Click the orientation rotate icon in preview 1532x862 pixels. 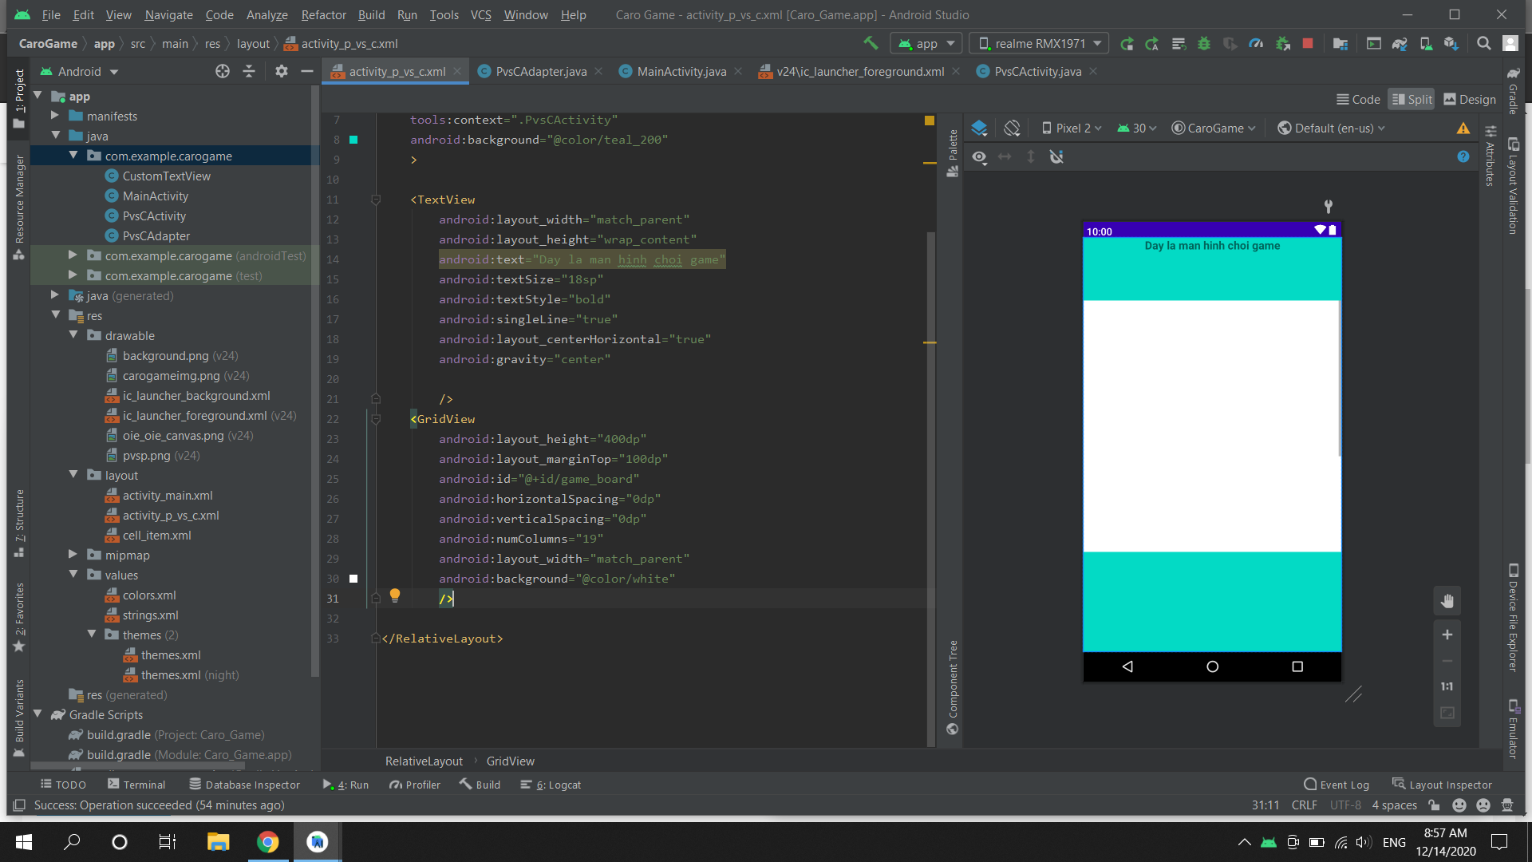1012,128
